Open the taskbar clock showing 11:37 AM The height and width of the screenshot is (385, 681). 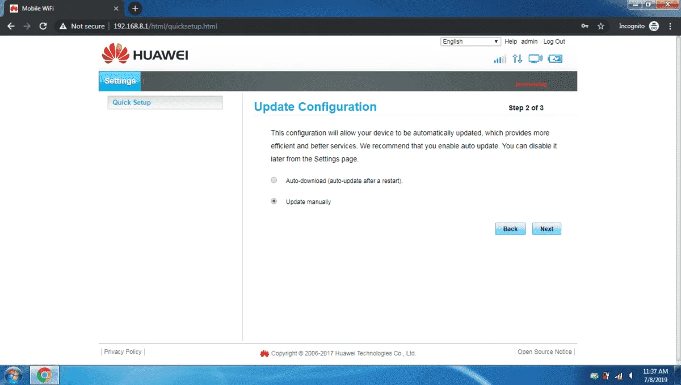[x=655, y=375]
